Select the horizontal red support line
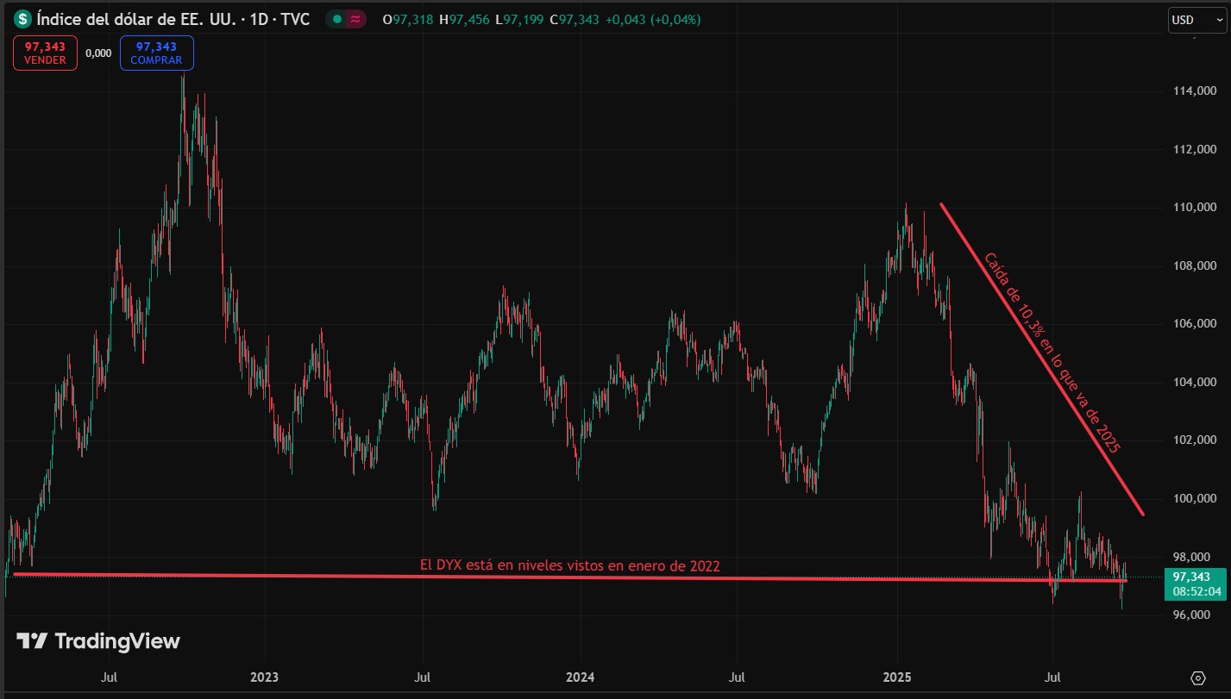 click(569, 577)
